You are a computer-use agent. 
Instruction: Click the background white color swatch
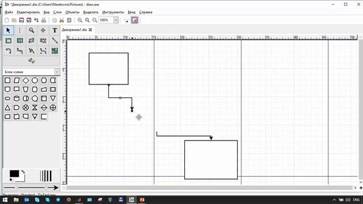[x=22, y=179]
